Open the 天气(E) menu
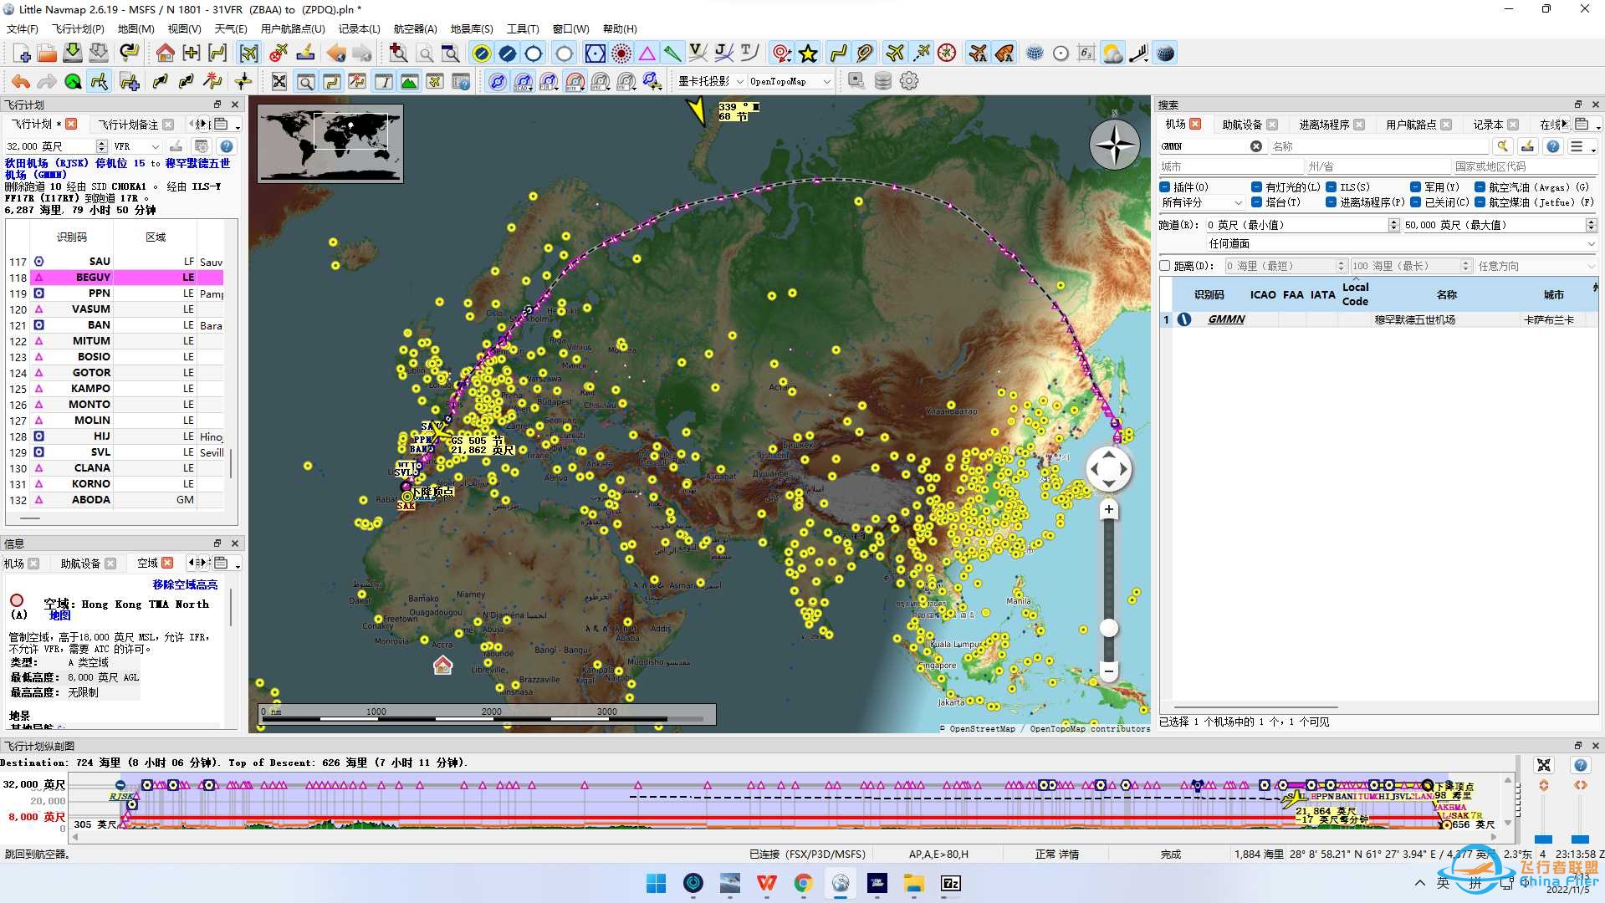Viewport: 1605px width, 903px height. (x=231, y=28)
